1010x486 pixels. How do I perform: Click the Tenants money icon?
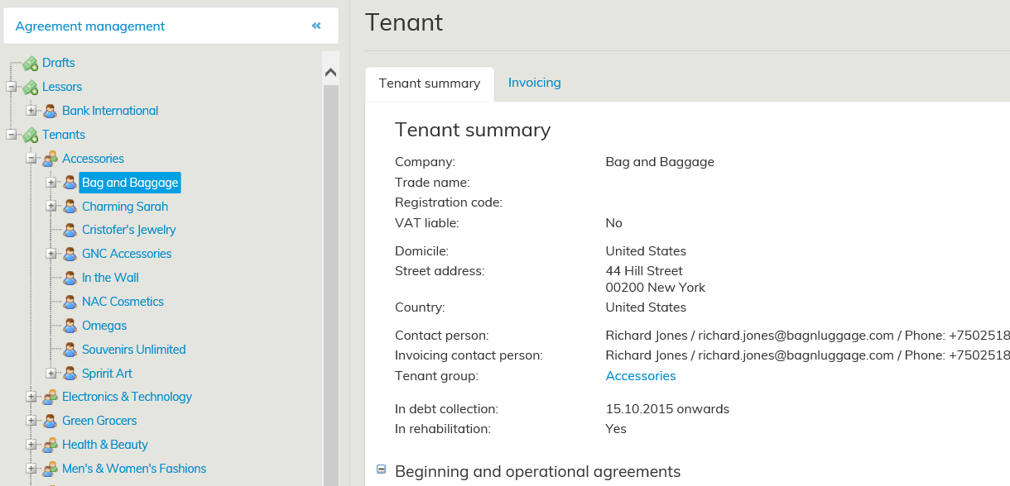pos(31,135)
